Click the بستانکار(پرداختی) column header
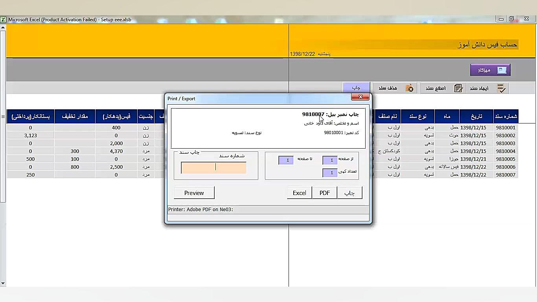Image resolution: width=537 pixels, height=302 pixels. click(31, 116)
